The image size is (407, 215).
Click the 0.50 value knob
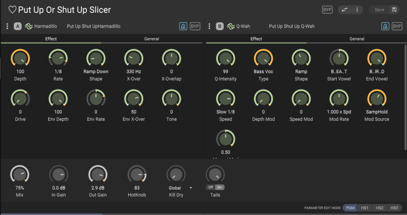coord(226,139)
